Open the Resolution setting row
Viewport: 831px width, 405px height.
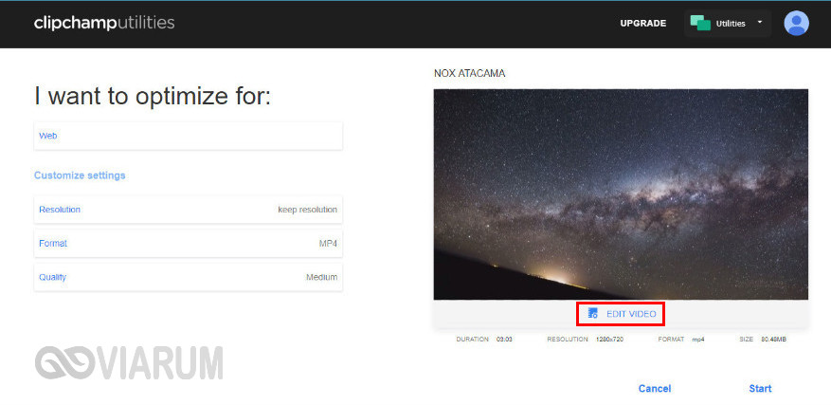click(x=188, y=210)
